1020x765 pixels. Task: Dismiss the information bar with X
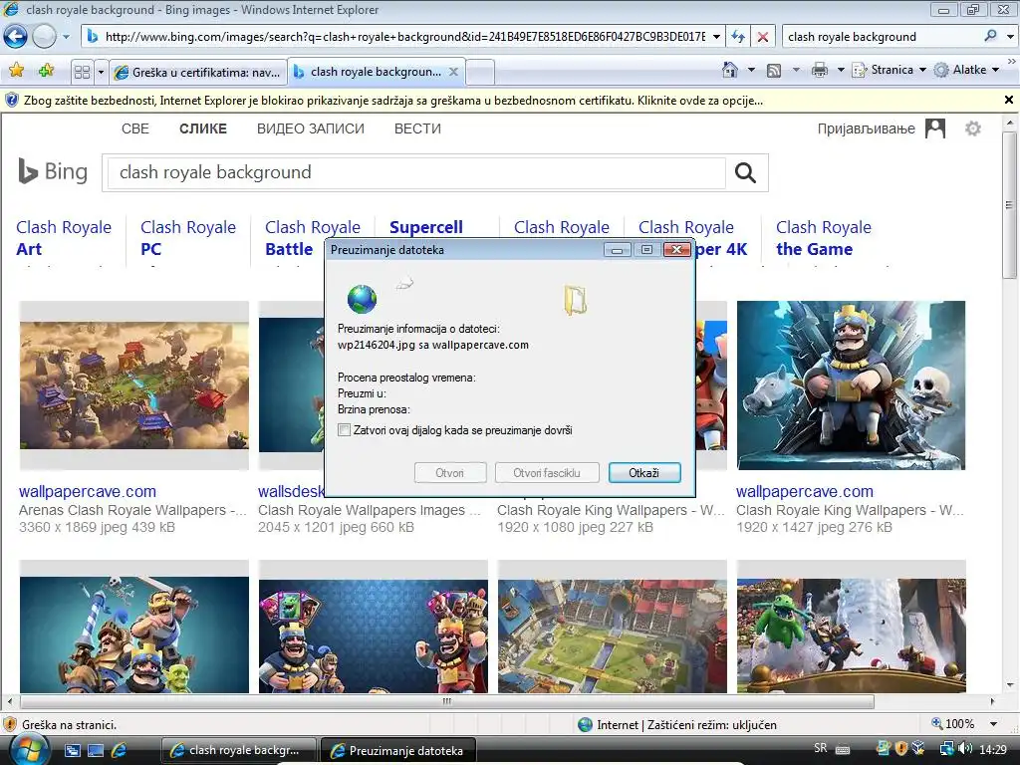point(1008,100)
